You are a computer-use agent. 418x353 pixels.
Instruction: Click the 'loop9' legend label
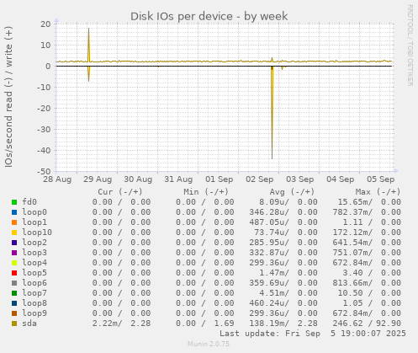pos(34,313)
